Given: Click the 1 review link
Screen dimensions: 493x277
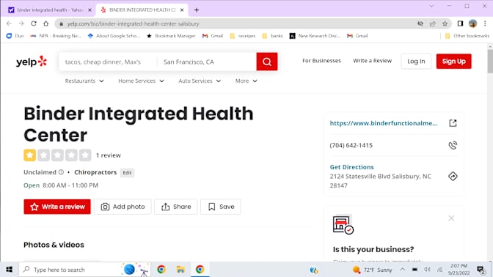Looking at the screenshot, I should pos(108,155).
